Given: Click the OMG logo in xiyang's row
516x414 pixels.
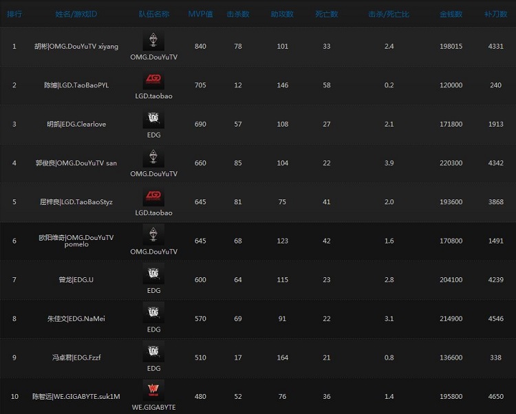Looking at the screenshot, I should point(153,41).
